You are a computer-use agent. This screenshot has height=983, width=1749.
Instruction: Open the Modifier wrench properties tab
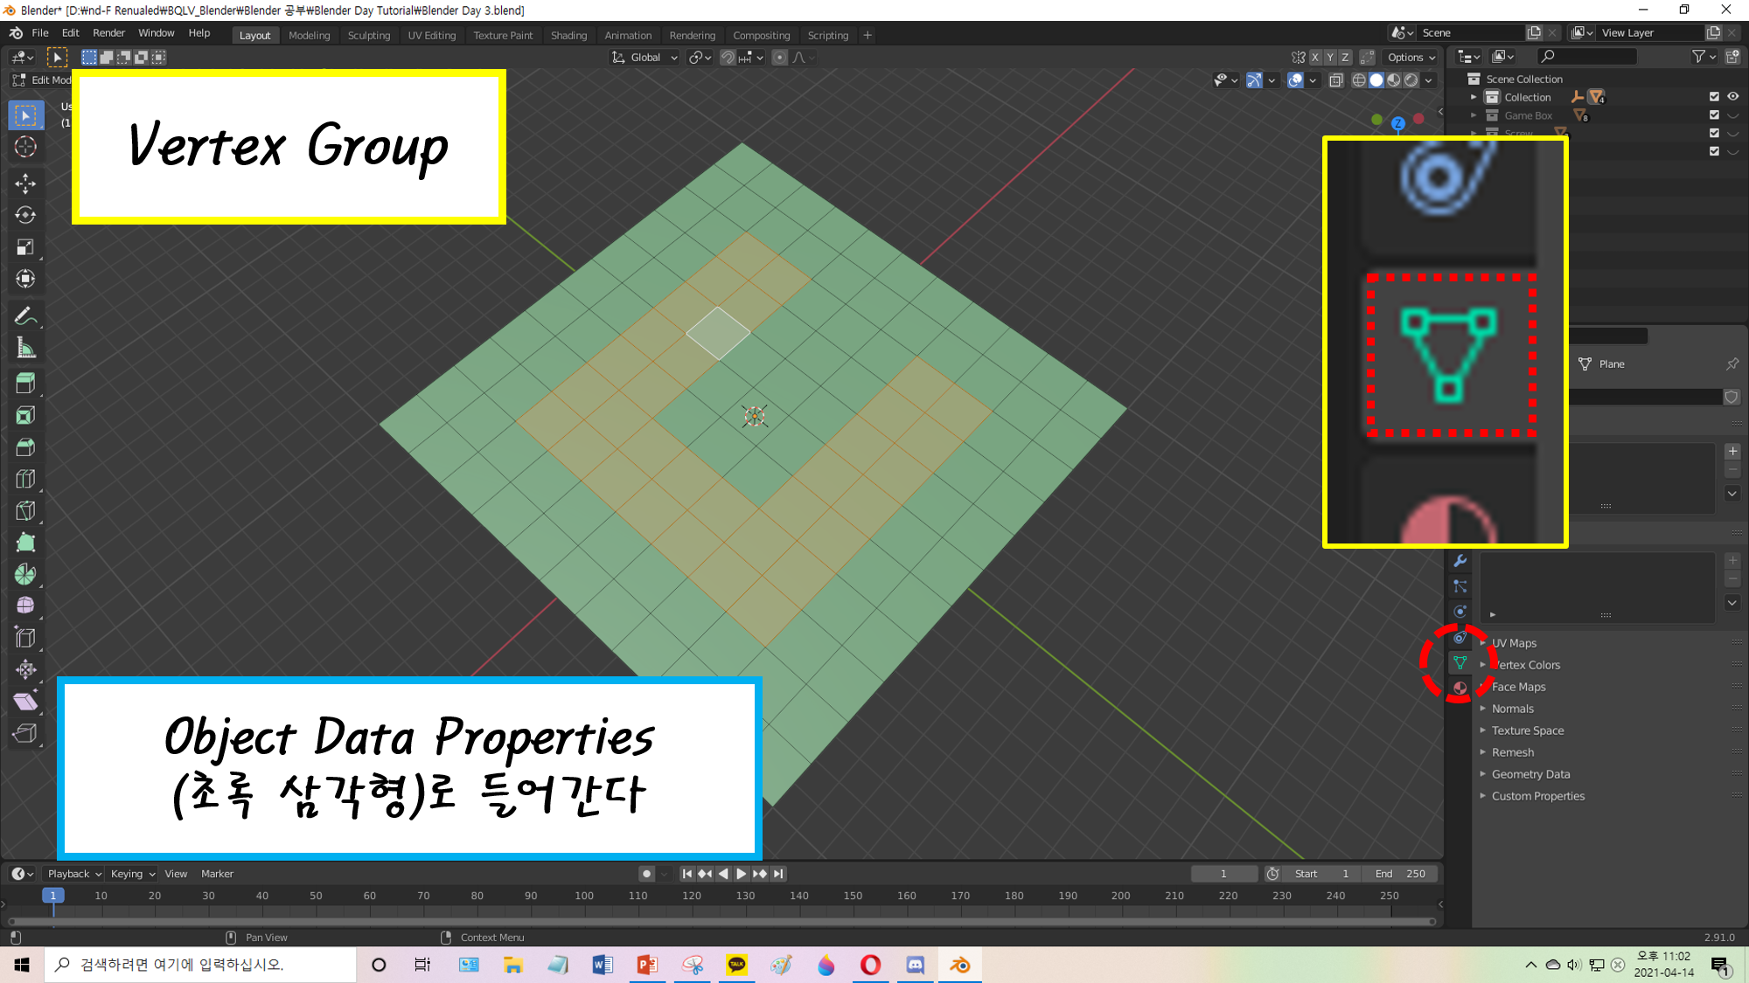click(x=1460, y=561)
